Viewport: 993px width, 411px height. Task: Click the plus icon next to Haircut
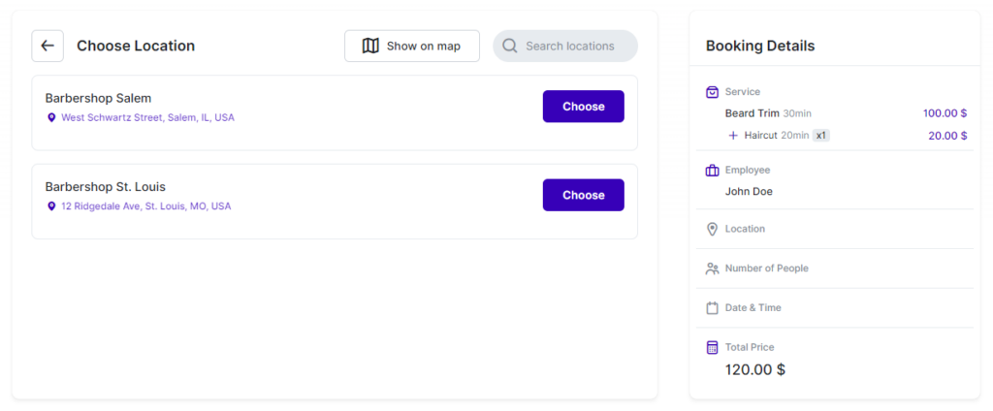pos(733,136)
